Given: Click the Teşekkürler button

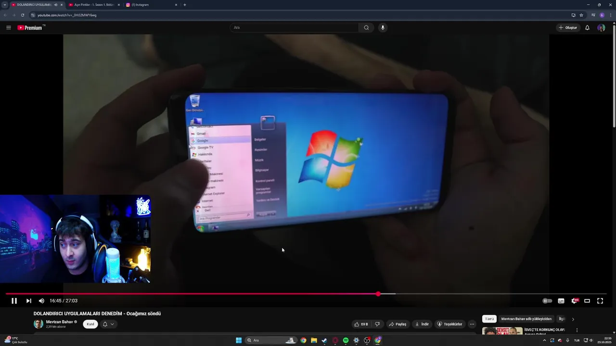Looking at the screenshot, I should [449, 324].
